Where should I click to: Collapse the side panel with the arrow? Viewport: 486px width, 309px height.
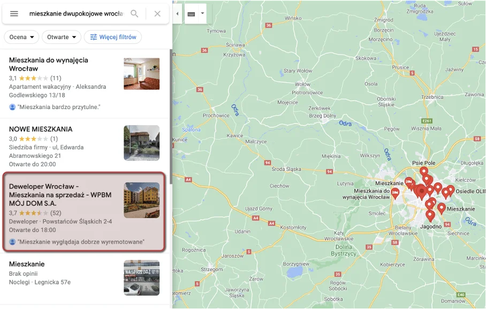[177, 13]
